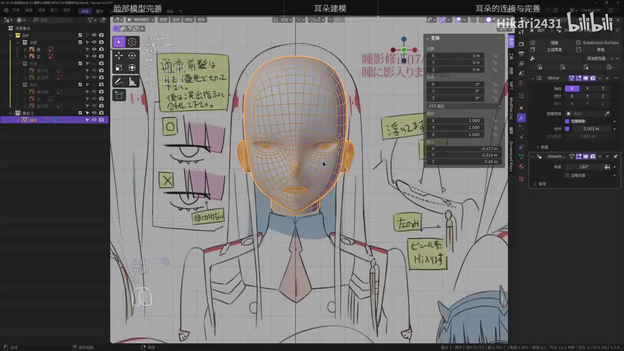Expand the 圆环 object in outliner
Image resolution: width=624 pixels, height=351 pixels.
click(x=19, y=120)
